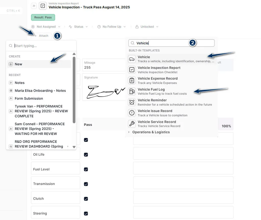This screenshot has height=220, width=261.
Task: Click the Attach button
Action: click(41, 36)
